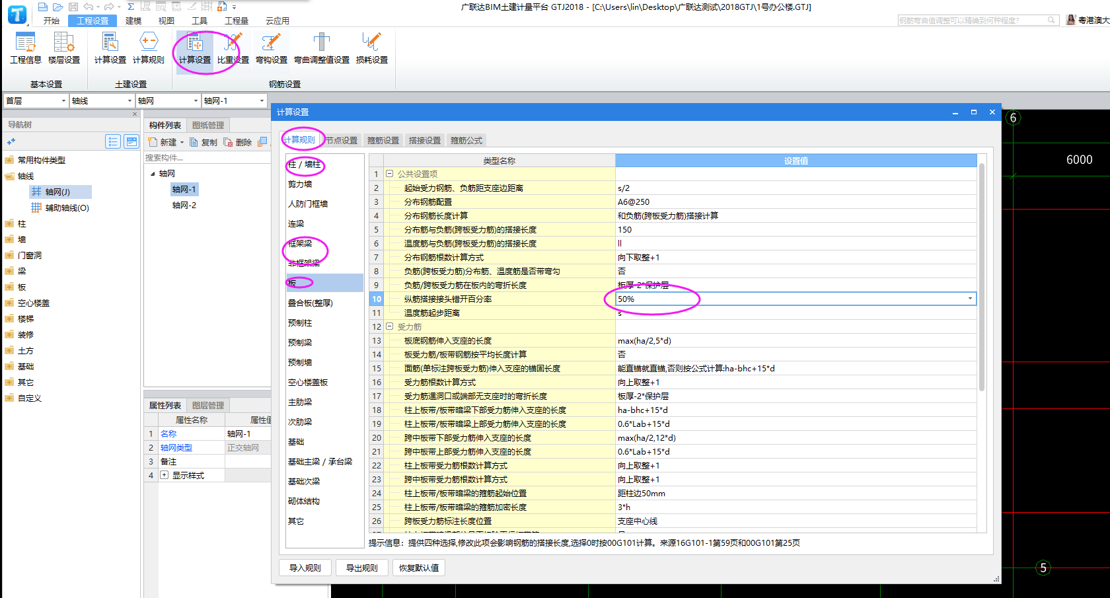The height and width of the screenshot is (598, 1110).
Task: Click 计算设置 icon in 土建设置 group
Action: pos(110,48)
